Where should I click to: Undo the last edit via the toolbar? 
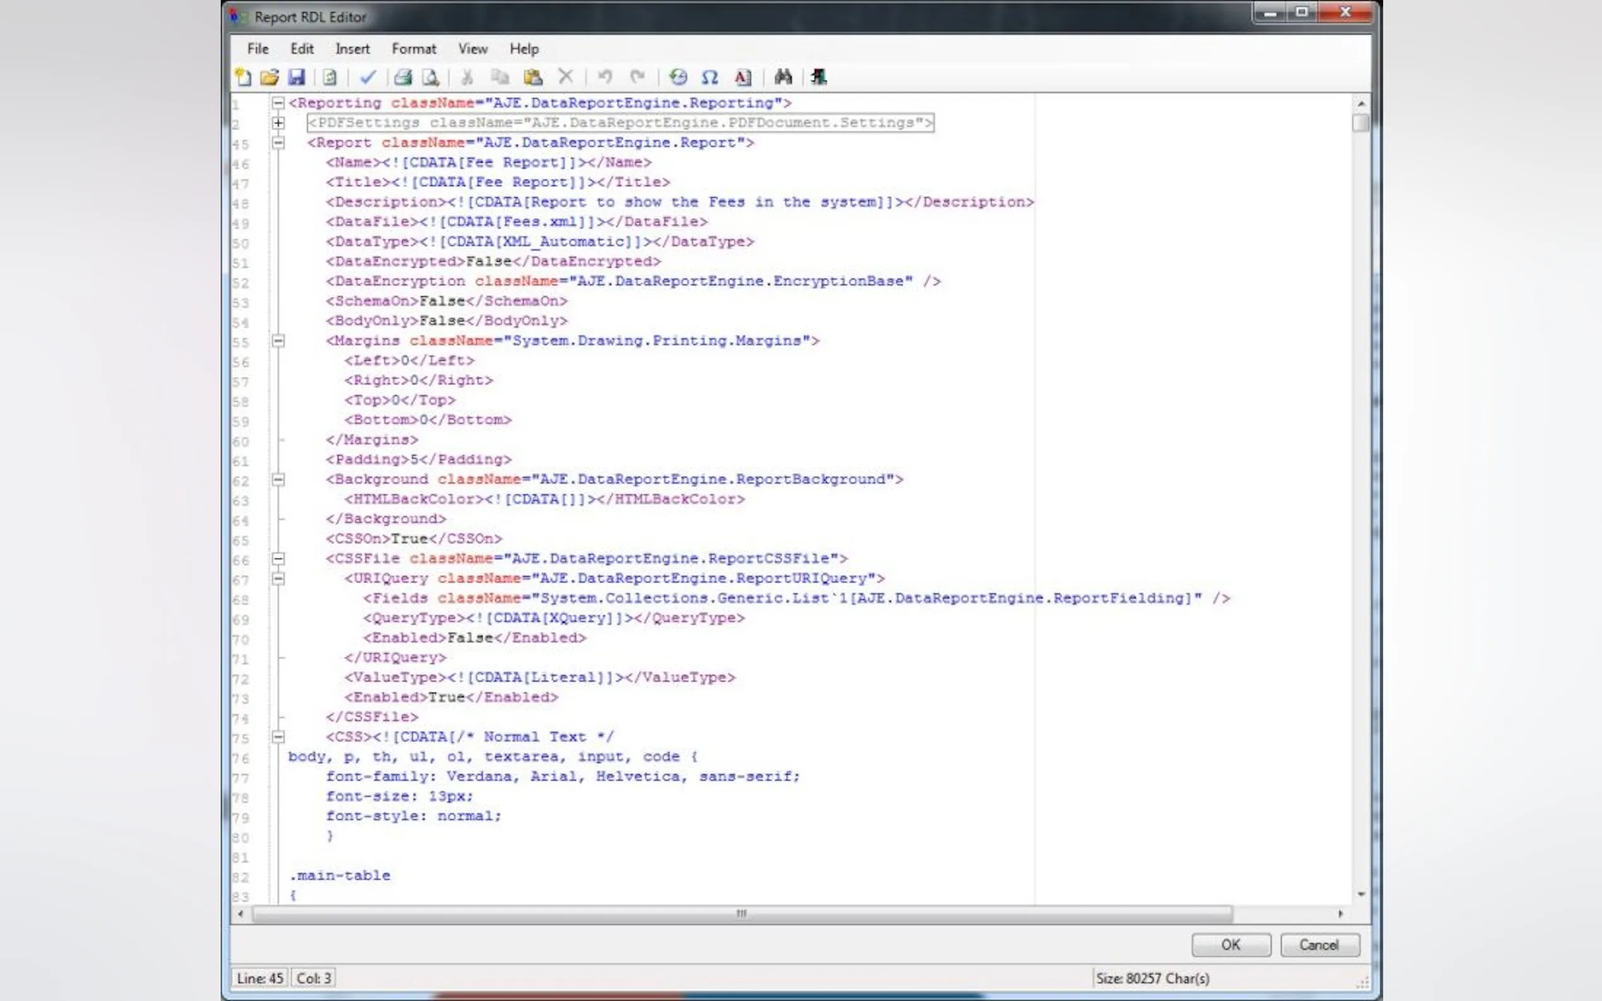pyautogui.click(x=605, y=77)
